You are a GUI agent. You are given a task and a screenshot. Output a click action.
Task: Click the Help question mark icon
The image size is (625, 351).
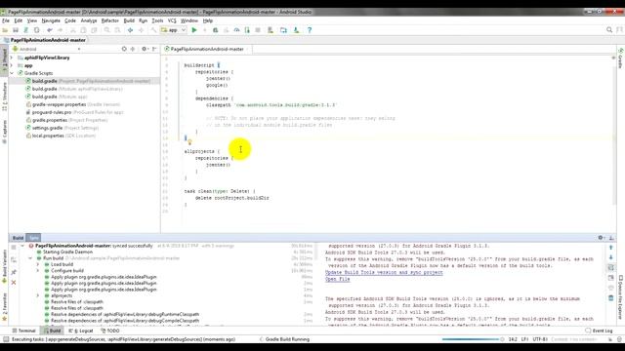click(310, 30)
